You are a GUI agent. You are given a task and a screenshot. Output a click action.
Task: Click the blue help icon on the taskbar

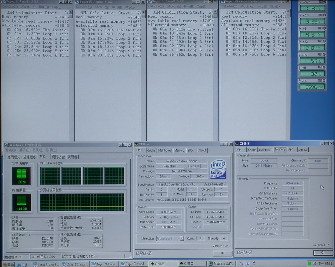248,264
